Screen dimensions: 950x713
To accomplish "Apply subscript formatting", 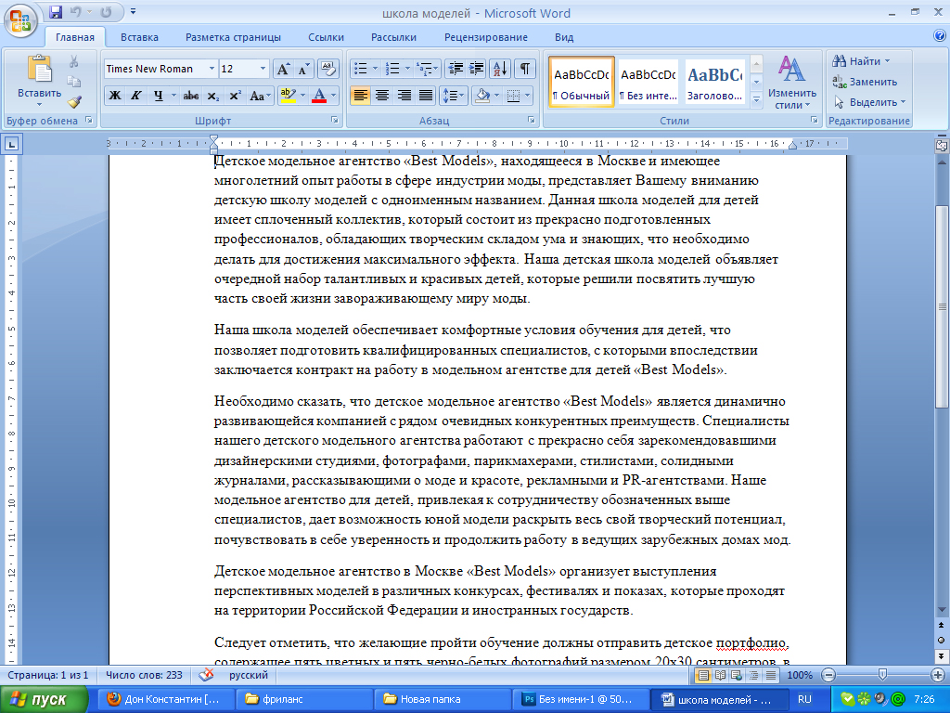I will click(212, 96).
